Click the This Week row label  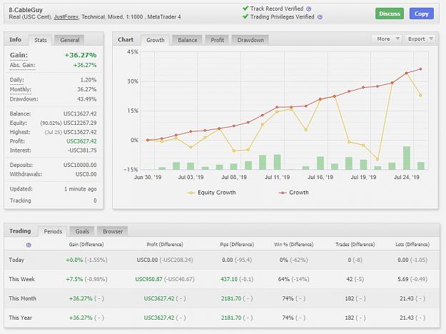[x=21, y=279]
